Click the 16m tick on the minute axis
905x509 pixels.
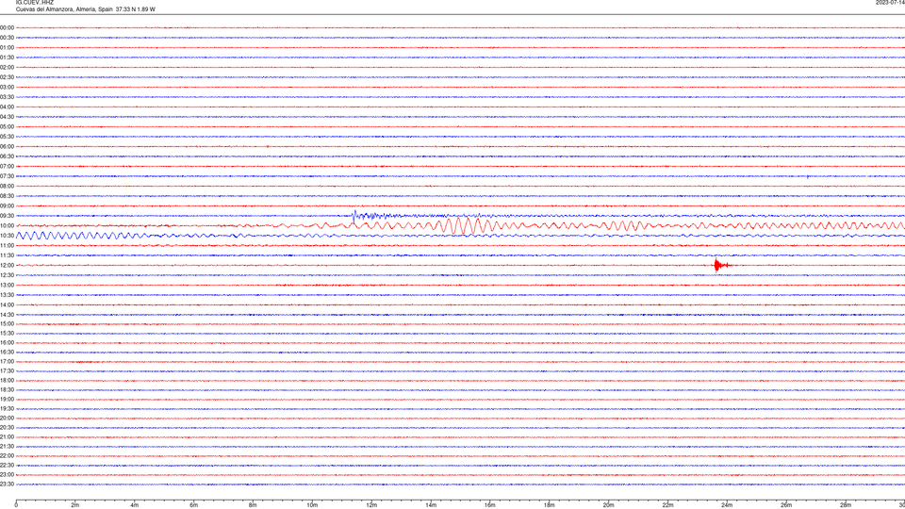pos(490,505)
